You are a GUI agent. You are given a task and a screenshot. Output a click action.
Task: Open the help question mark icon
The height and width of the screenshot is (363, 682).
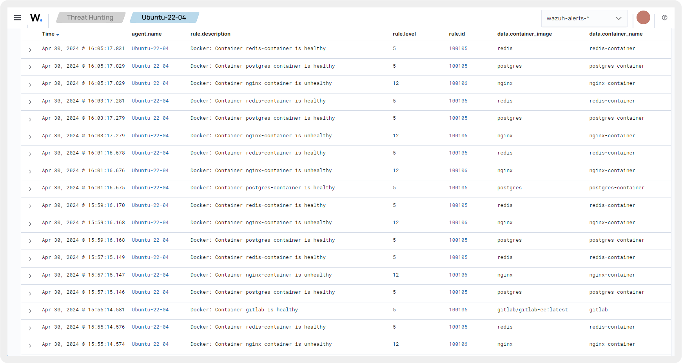[664, 18]
